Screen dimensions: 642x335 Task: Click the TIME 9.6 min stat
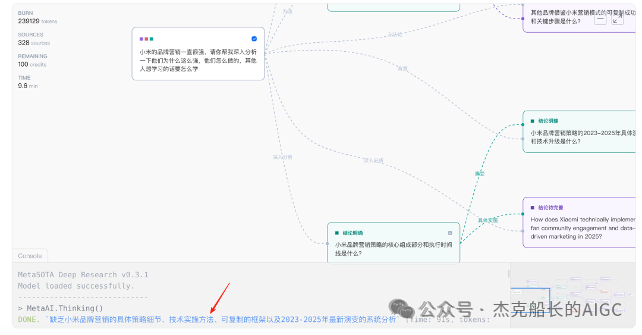click(x=28, y=82)
